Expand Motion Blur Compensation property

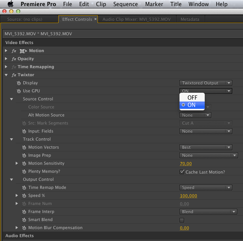[17, 228]
